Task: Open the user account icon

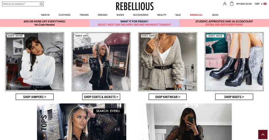Action: [225, 4]
